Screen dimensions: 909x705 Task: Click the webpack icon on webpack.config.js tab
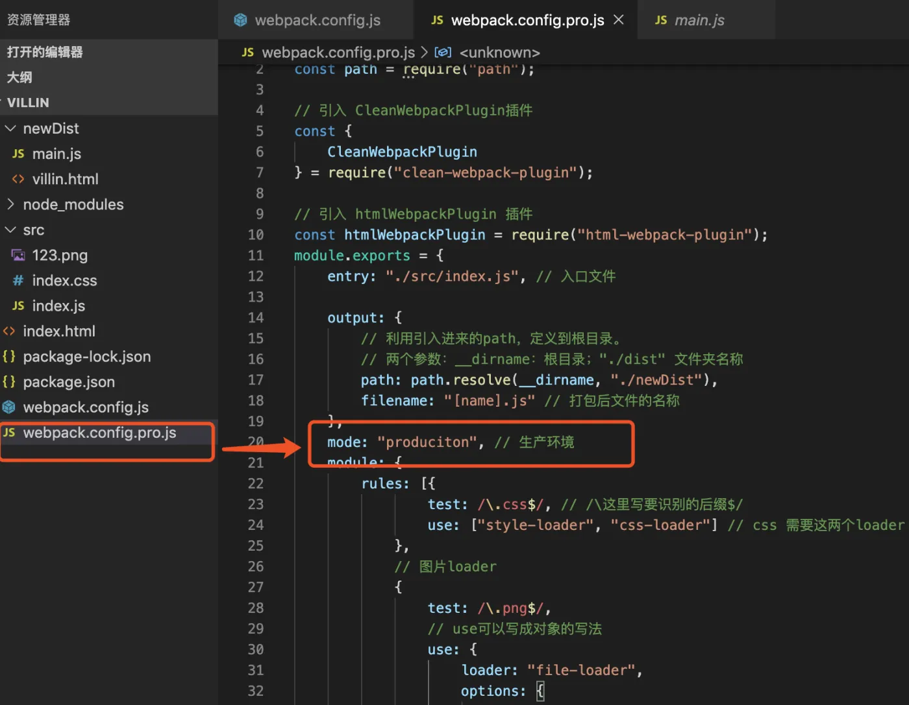[x=241, y=20]
